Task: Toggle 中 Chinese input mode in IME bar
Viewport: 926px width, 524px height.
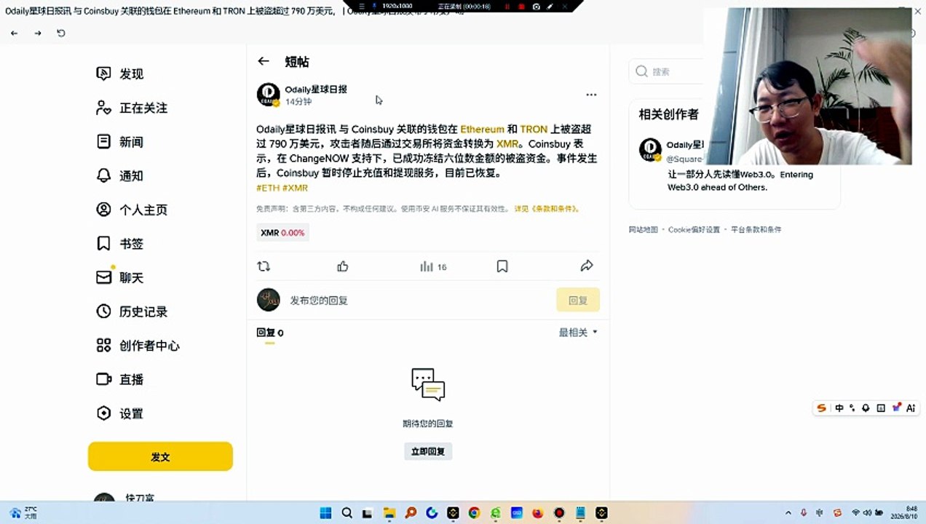Action: pyautogui.click(x=839, y=408)
